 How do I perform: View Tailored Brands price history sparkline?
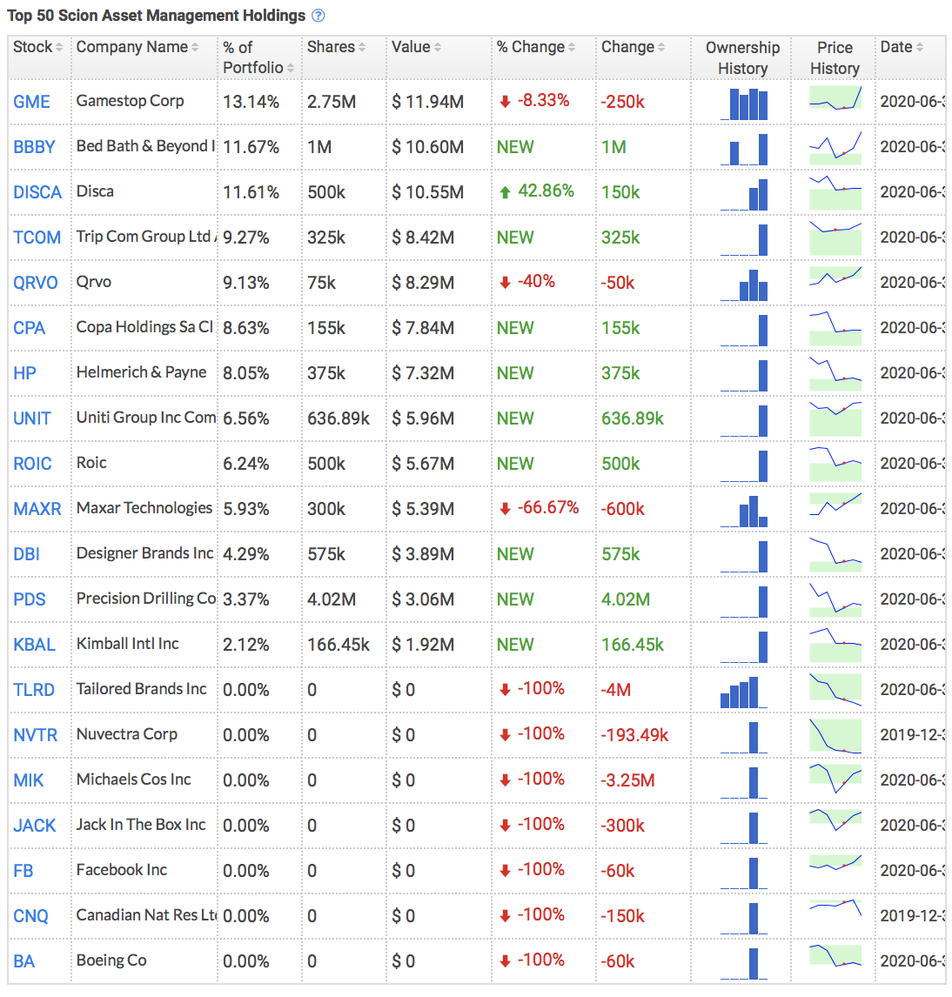[835, 689]
